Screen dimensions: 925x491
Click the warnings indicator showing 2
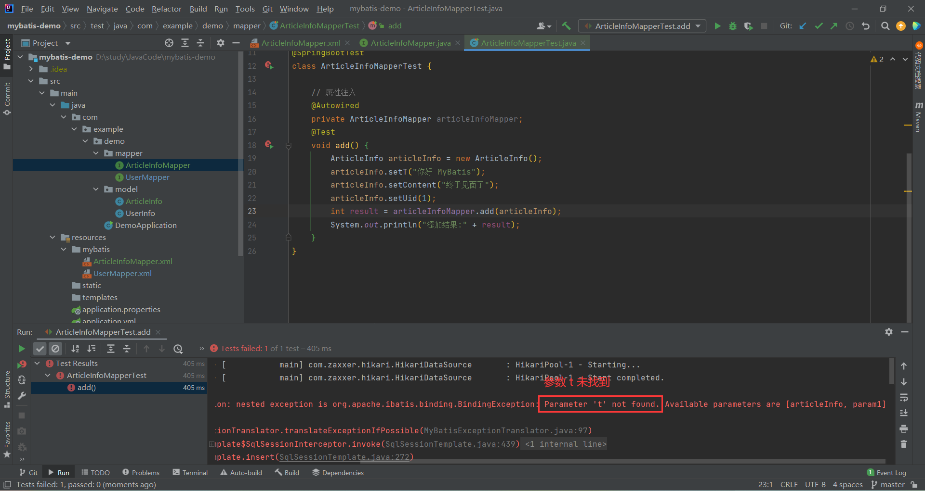coord(877,59)
